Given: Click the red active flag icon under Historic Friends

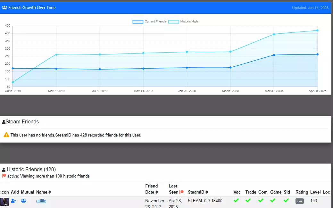Looking at the screenshot, I should [4, 176].
